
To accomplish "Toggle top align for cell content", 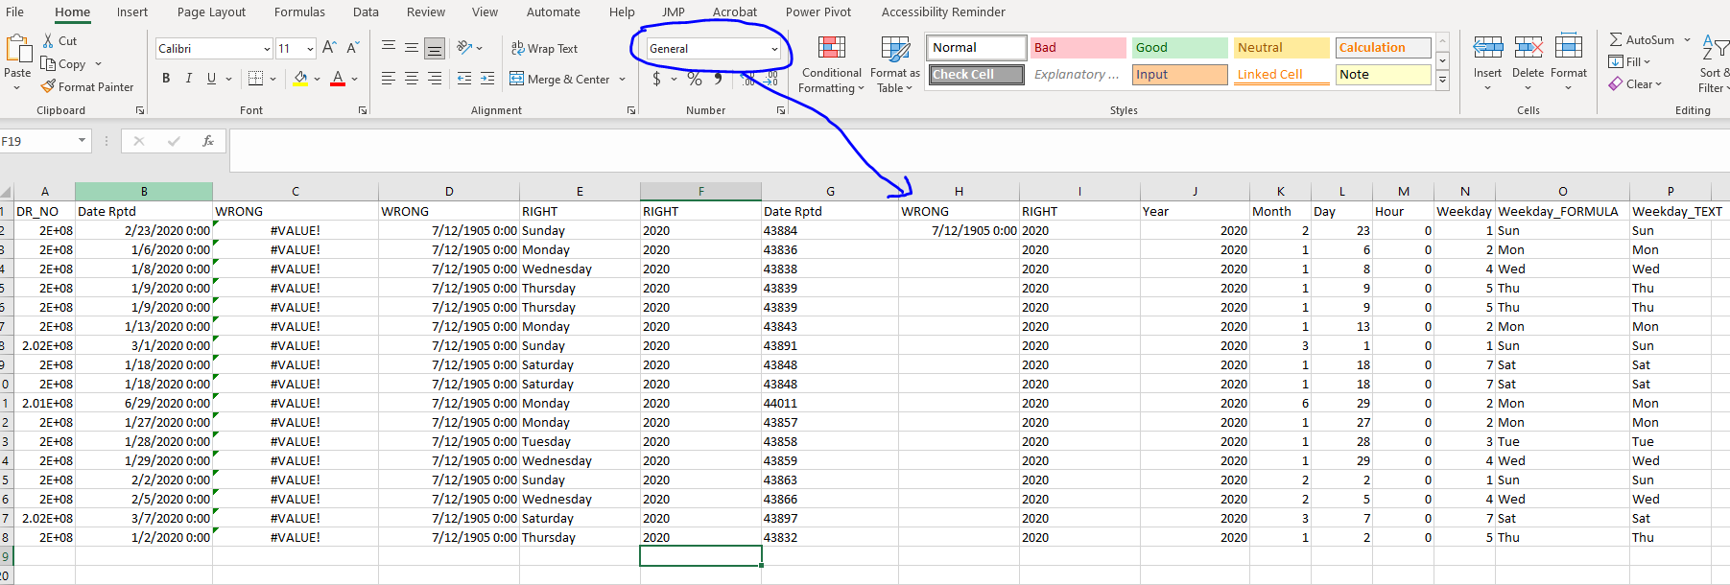I will click(389, 48).
